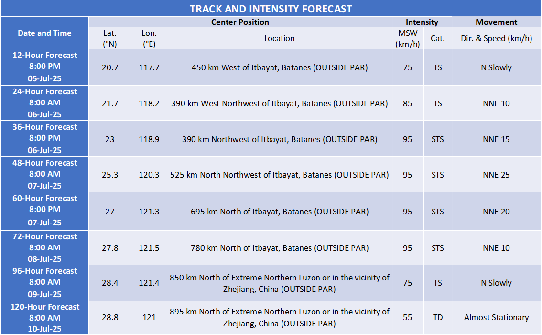Click movement value NNE 25
Image resolution: width=542 pixels, height=335 pixels.
(x=497, y=175)
